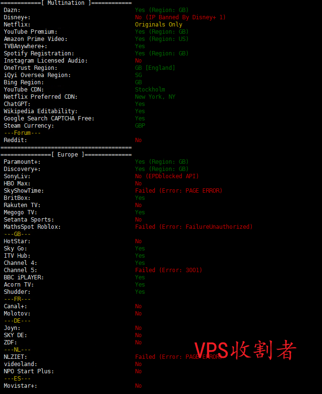Click the Forum subsection divider
Viewport: 322px width, 394px height.
(22, 133)
